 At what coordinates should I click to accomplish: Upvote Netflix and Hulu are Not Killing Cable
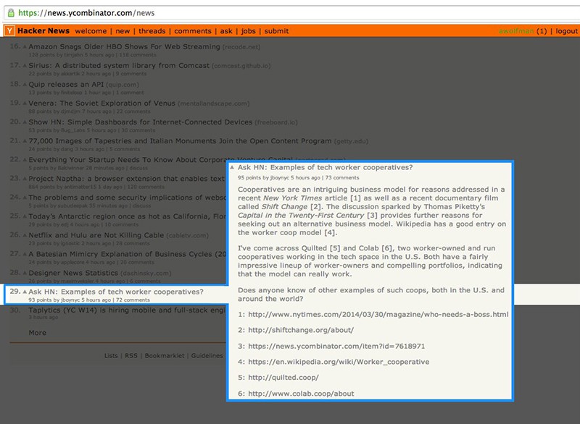click(25, 235)
